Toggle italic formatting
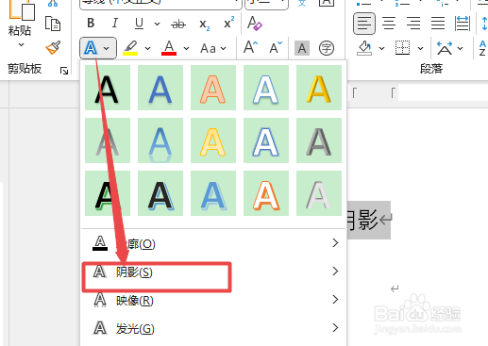Screen dimensions: 488x346 point(115,23)
